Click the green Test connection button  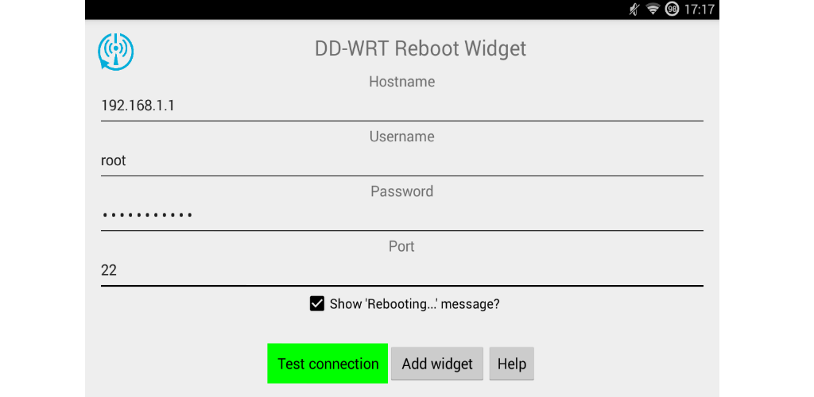pyautogui.click(x=328, y=364)
